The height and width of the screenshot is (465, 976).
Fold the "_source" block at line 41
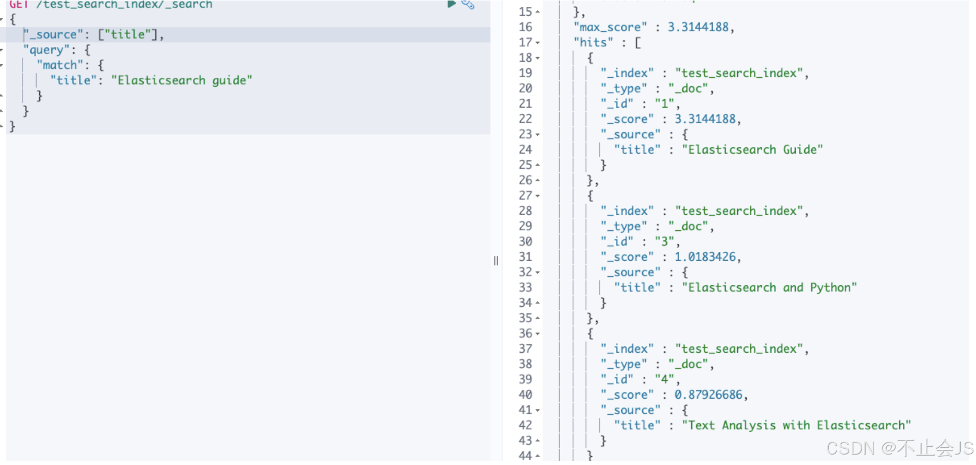pyautogui.click(x=538, y=411)
